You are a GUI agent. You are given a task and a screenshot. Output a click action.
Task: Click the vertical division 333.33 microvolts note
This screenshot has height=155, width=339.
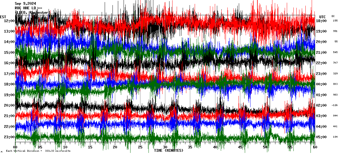coord(38,151)
